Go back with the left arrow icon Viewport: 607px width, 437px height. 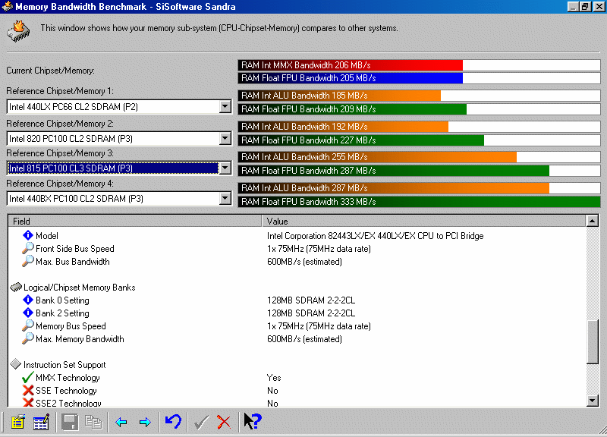pos(121,422)
